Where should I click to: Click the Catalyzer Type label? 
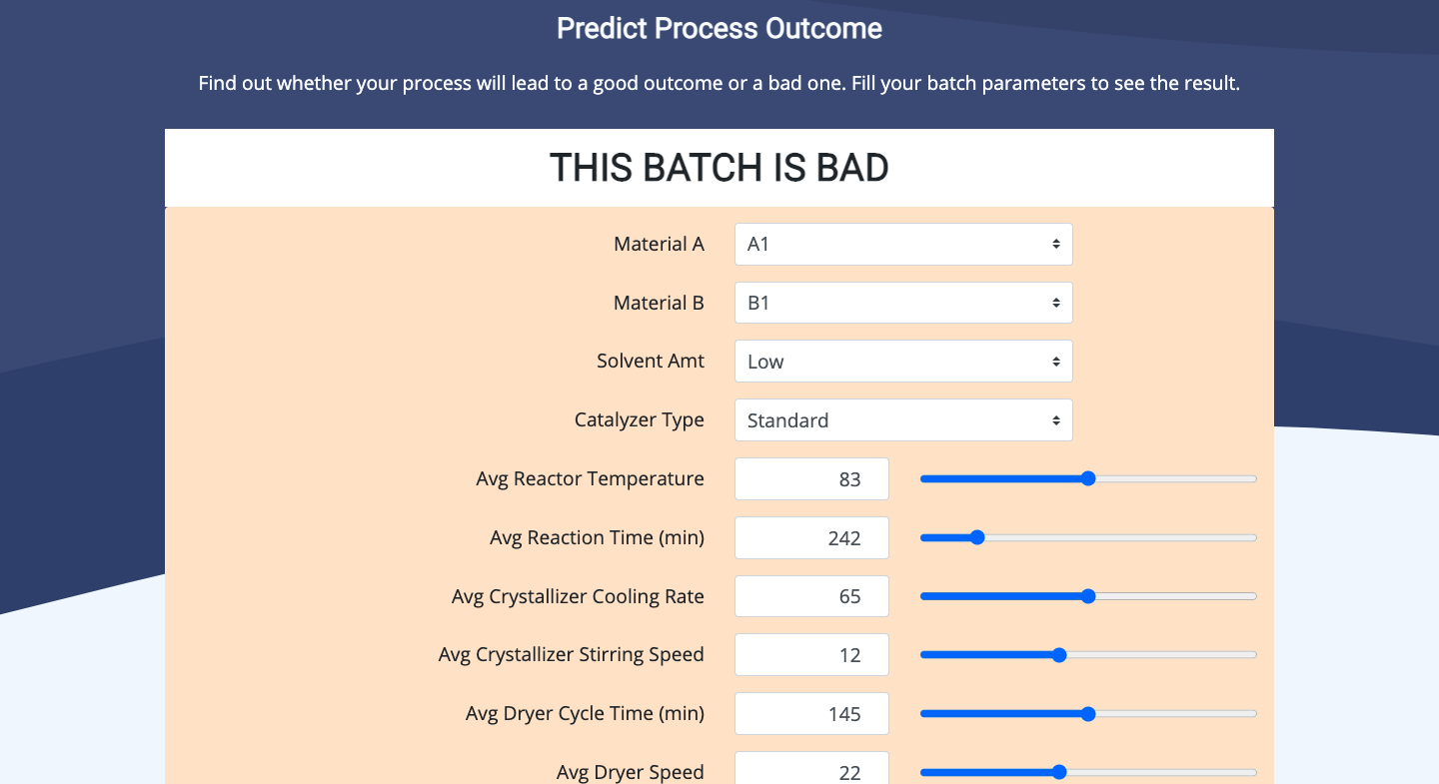coord(640,420)
